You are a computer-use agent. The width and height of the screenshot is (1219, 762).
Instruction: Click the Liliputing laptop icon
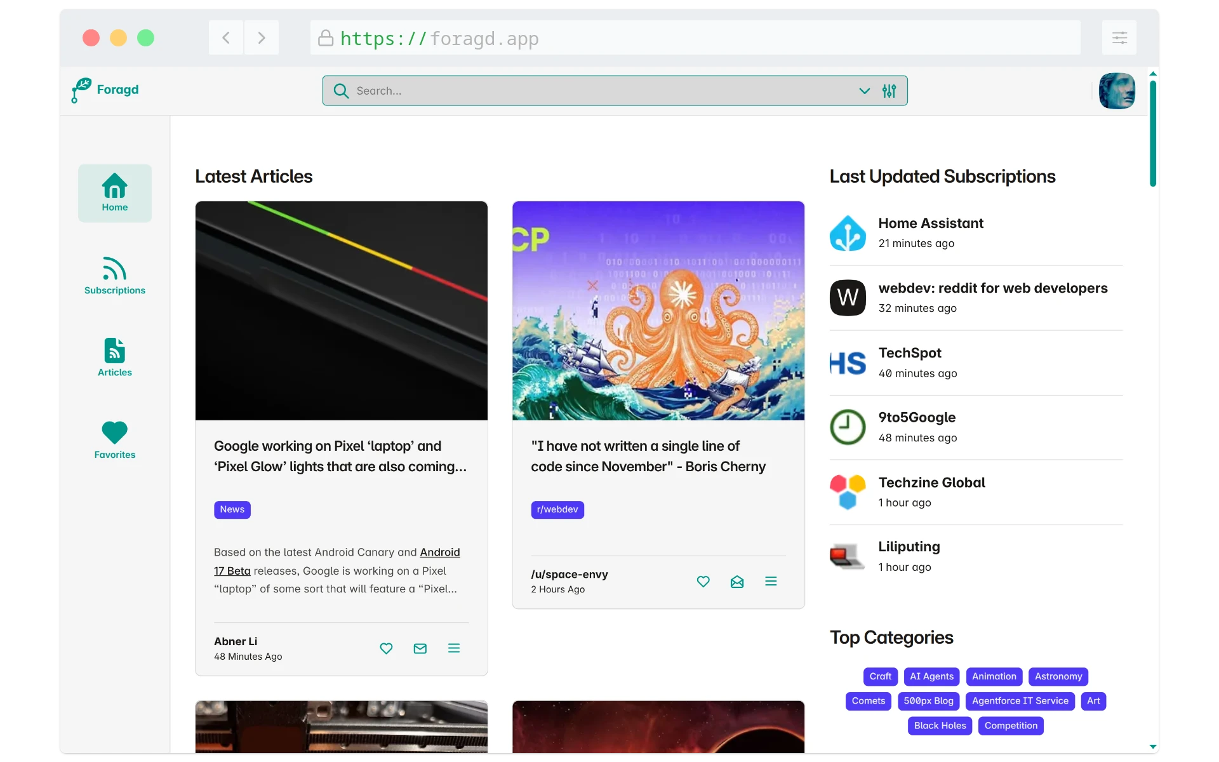pyautogui.click(x=848, y=557)
